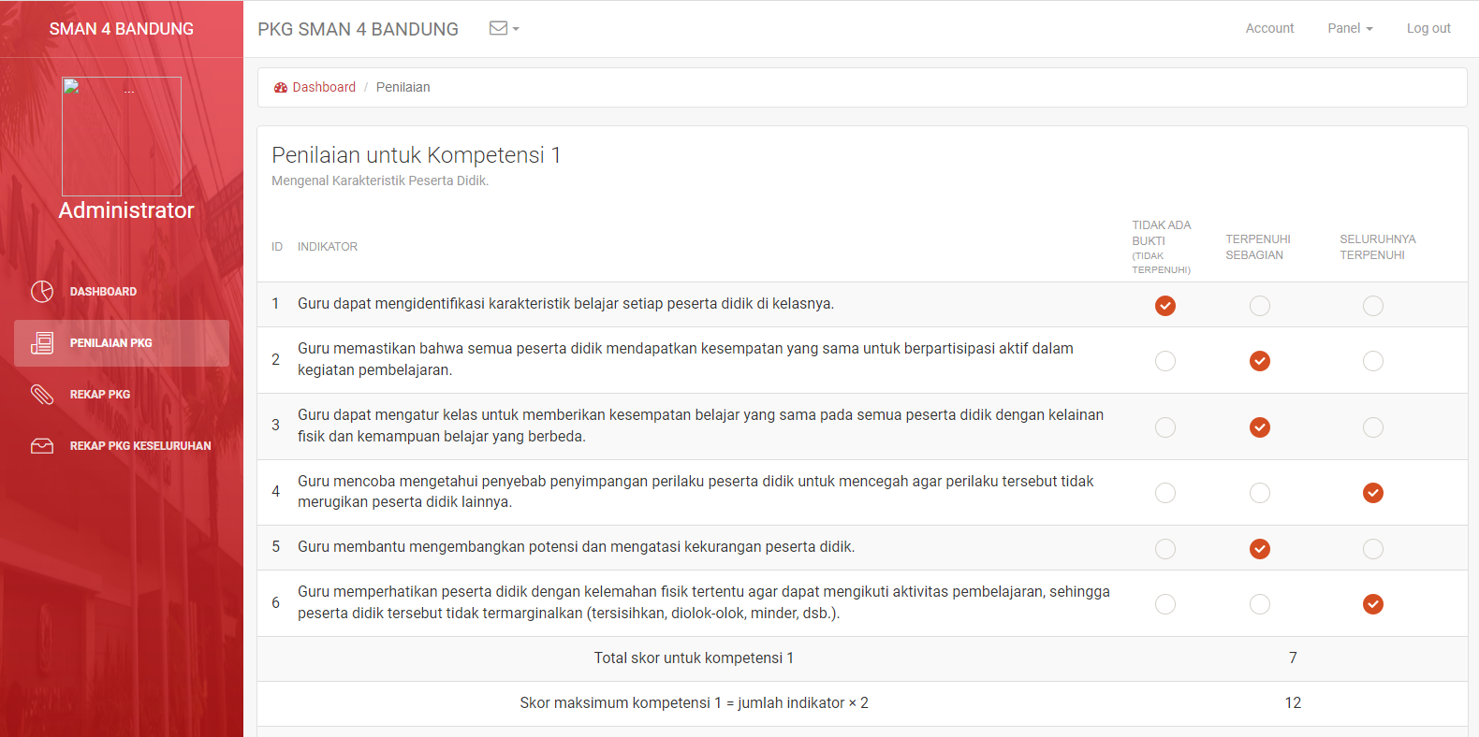Click the Administrator name label
This screenshot has height=737, width=1479.
[x=126, y=210]
